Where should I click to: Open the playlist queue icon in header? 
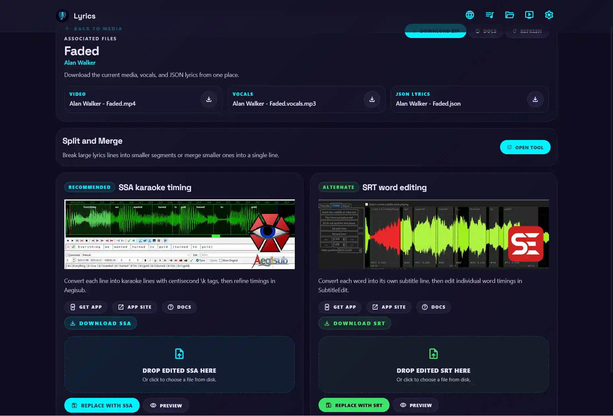[x=490, y=15]
